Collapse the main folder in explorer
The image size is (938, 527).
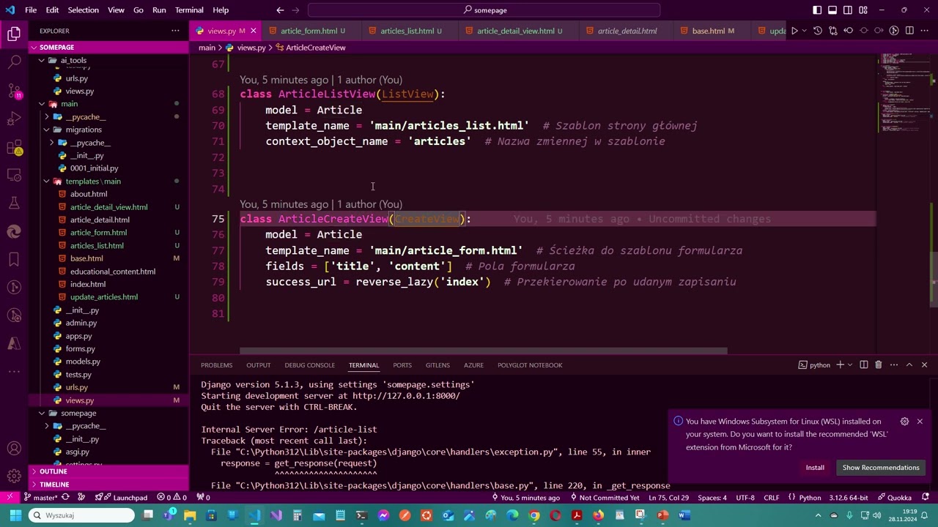(109, 104)
